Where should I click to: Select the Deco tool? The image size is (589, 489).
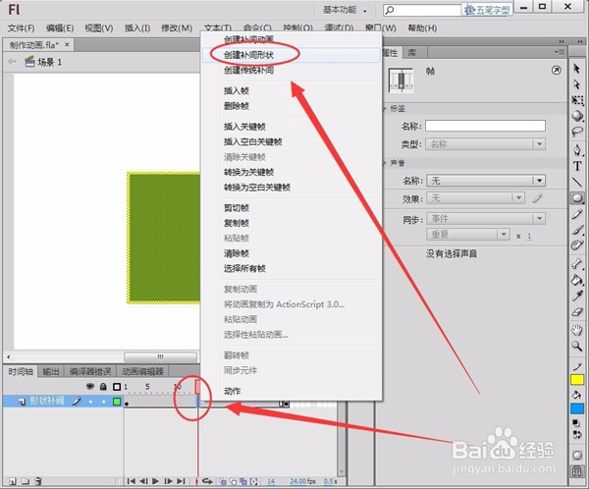(x=577, y=245)
